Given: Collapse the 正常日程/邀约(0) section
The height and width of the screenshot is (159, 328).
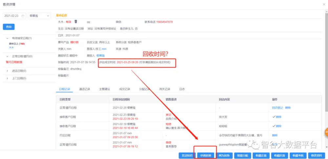Looking at the screenshot, I should tap(7, 56).
